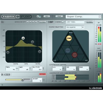Viewport: 103px width, 103px height.
Task: Click the Fabrik C Studio logo
Action: tap(16, 17)
